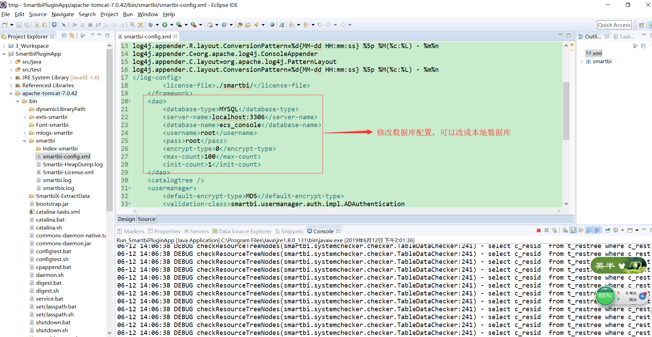Expand the 3_Workspace project
Screen dimensions: 652x337
pyautogui.click(x=4, y=46)
